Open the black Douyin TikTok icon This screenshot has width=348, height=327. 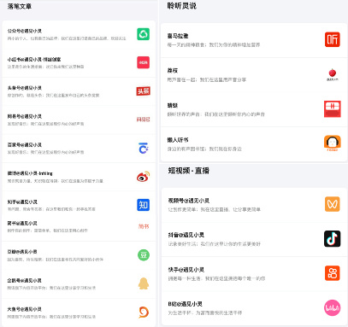pos(333,238)
